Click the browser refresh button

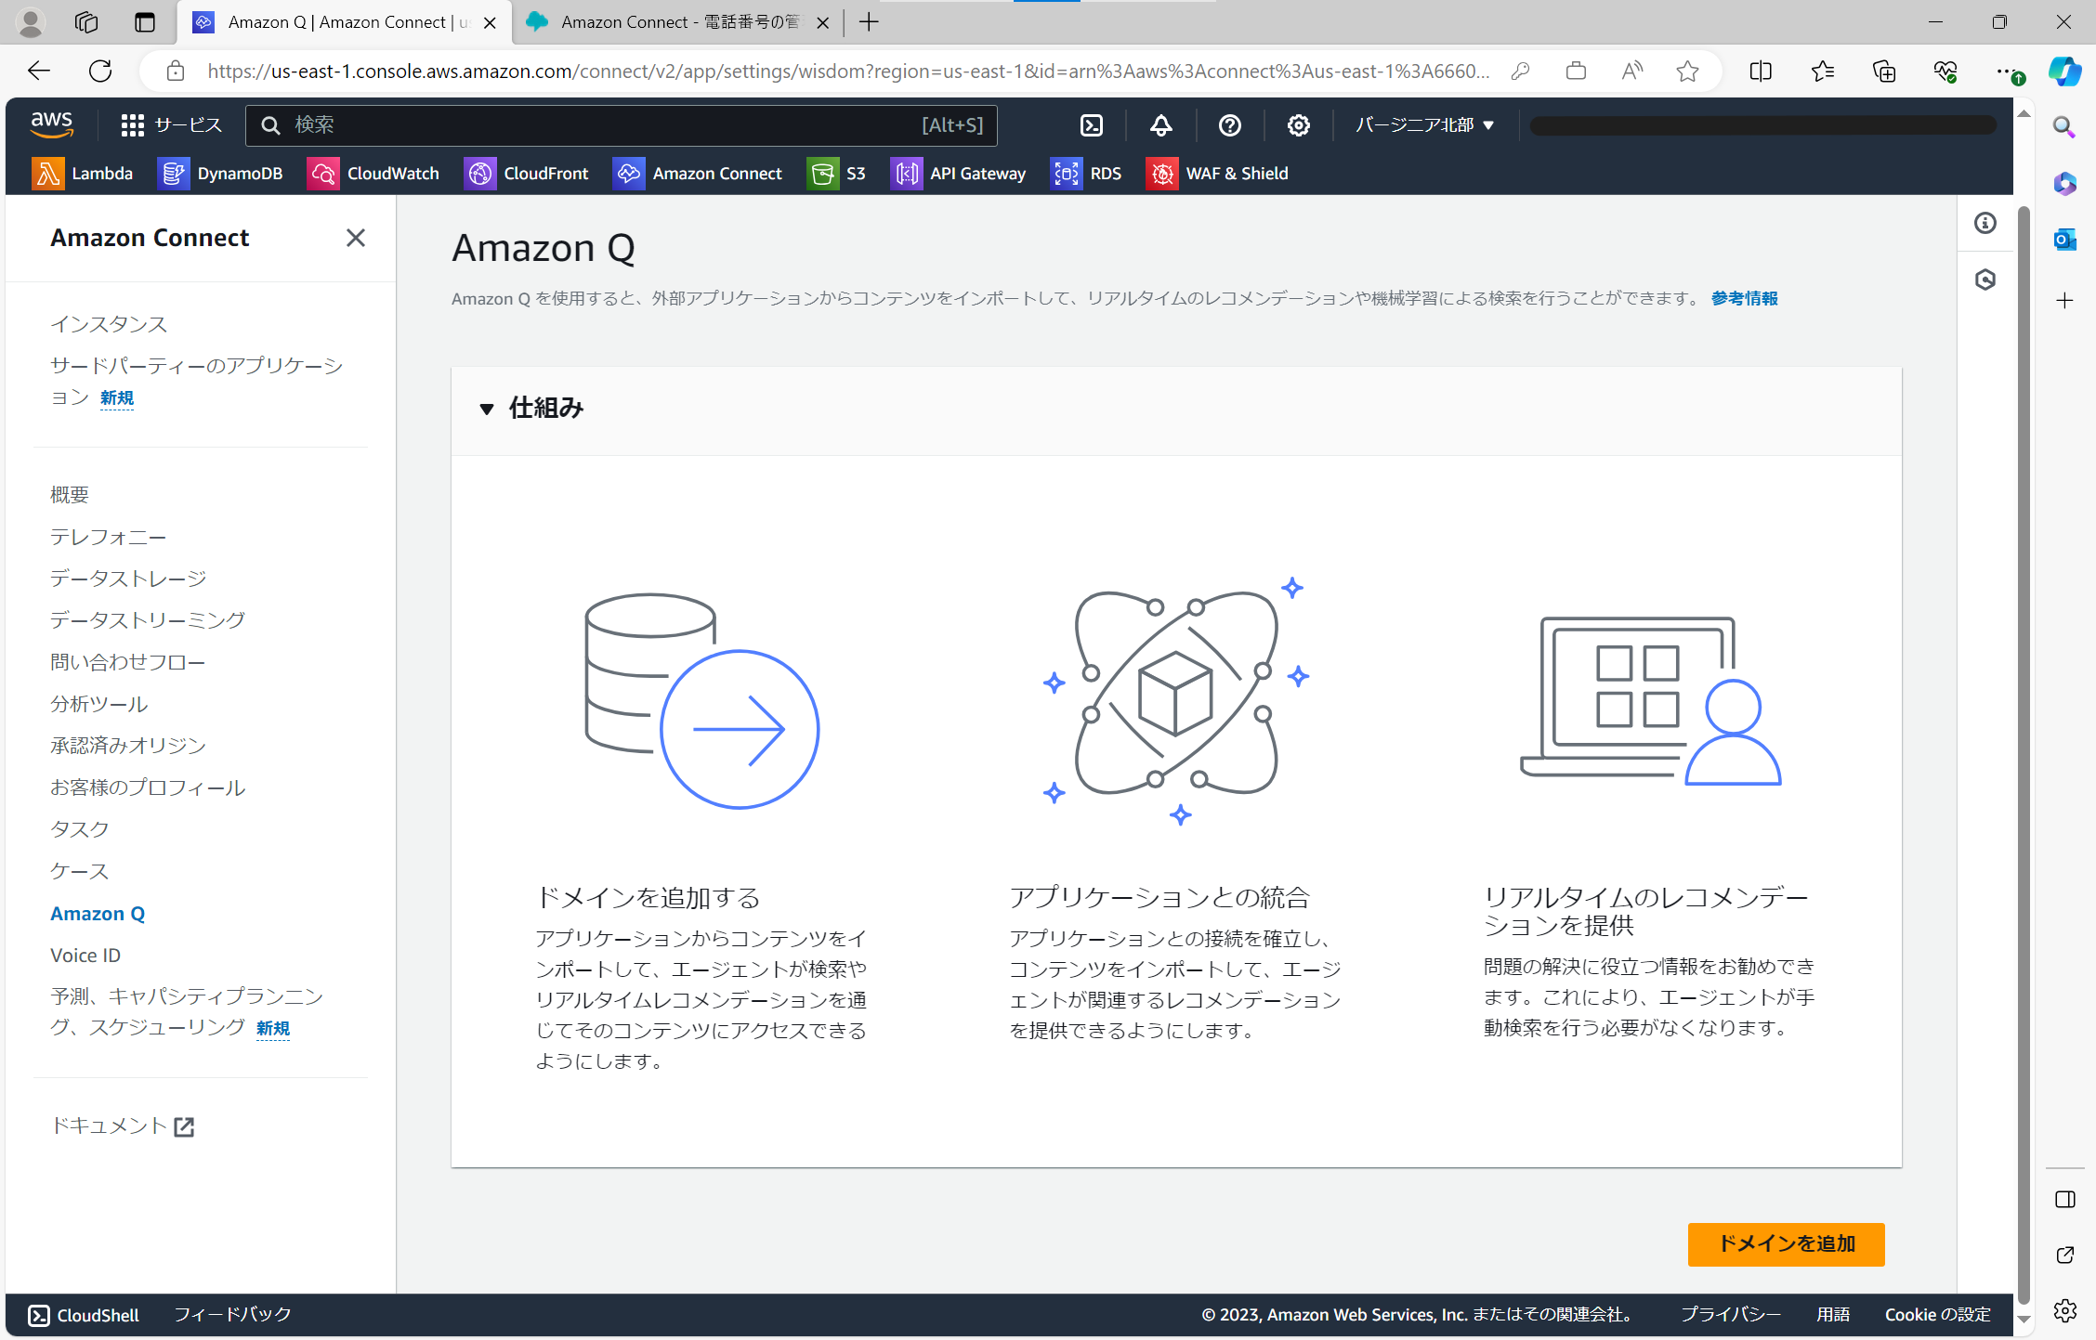click(100, 72)
